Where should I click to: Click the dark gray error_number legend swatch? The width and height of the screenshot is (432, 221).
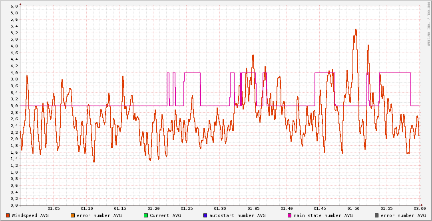pos(376,215)
